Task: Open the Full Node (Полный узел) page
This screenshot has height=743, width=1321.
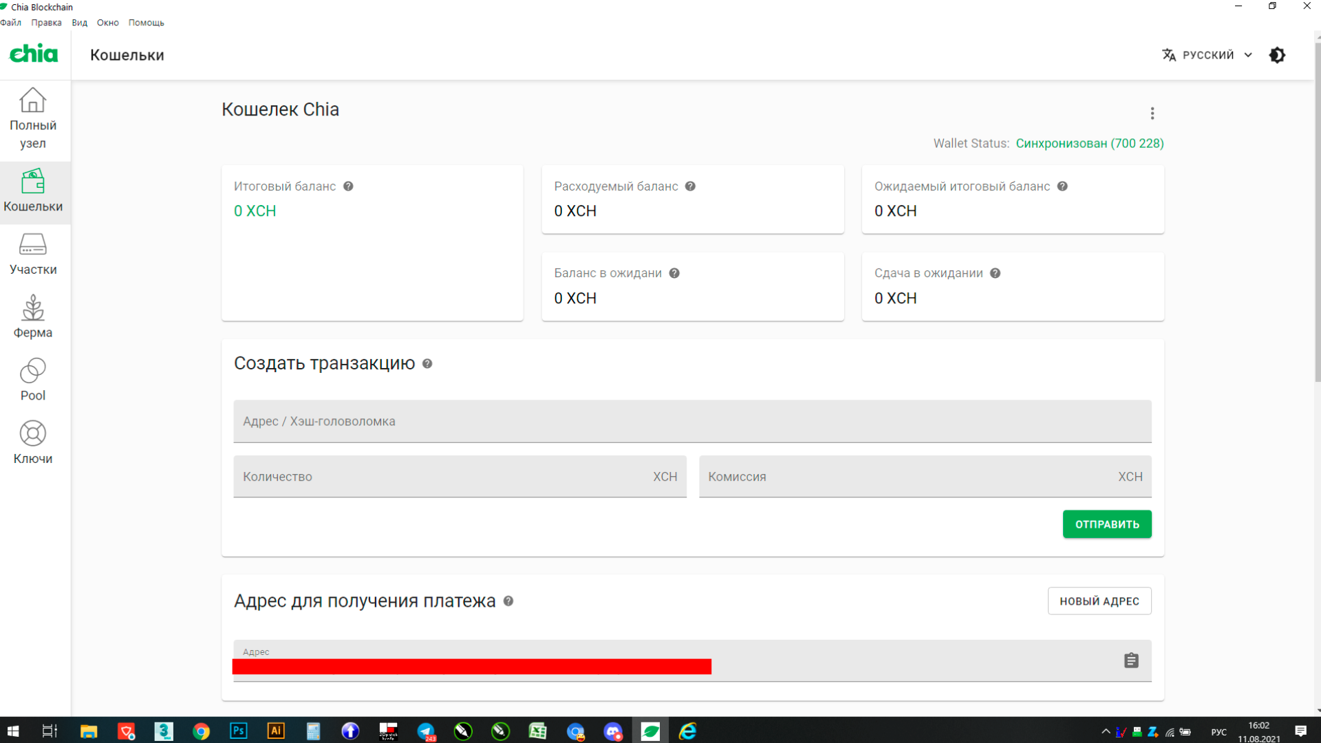Action: (x=33, y=118)
